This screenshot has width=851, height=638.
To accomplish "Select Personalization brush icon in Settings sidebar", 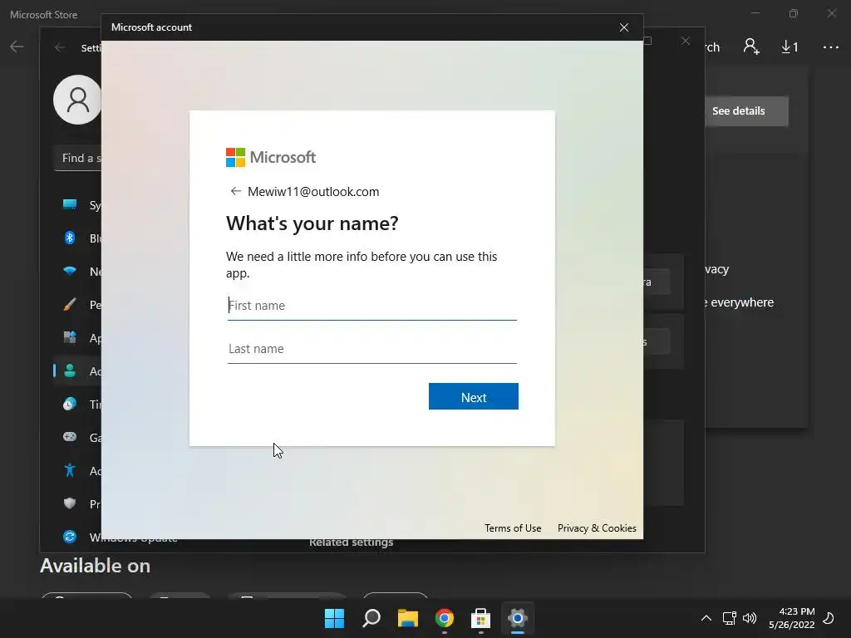I will coord(70,304).
